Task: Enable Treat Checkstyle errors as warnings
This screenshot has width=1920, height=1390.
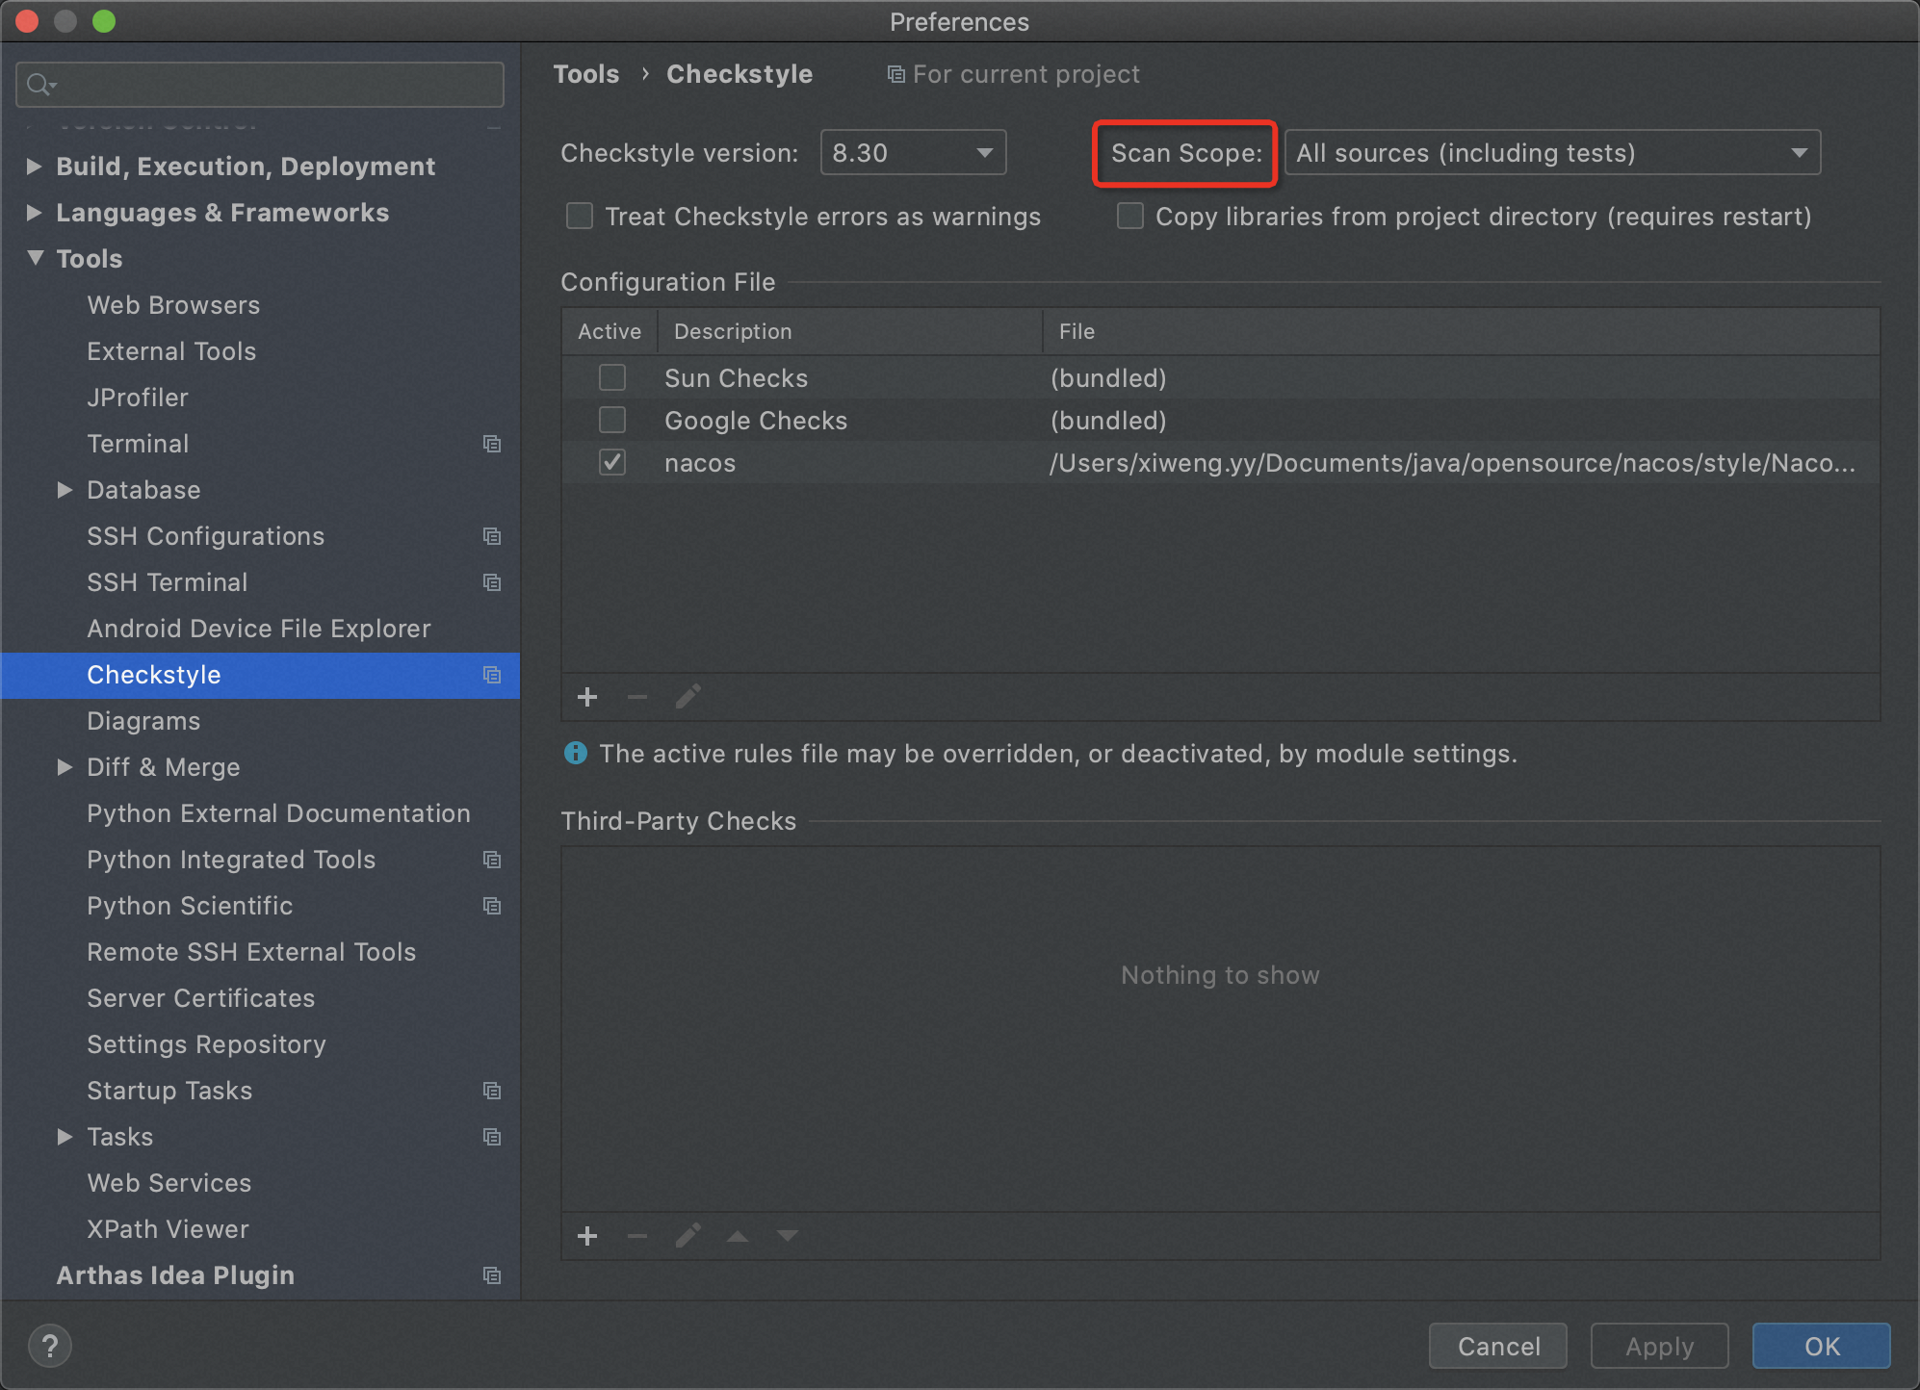Action: pyautogui.click(x=580, y=216)
